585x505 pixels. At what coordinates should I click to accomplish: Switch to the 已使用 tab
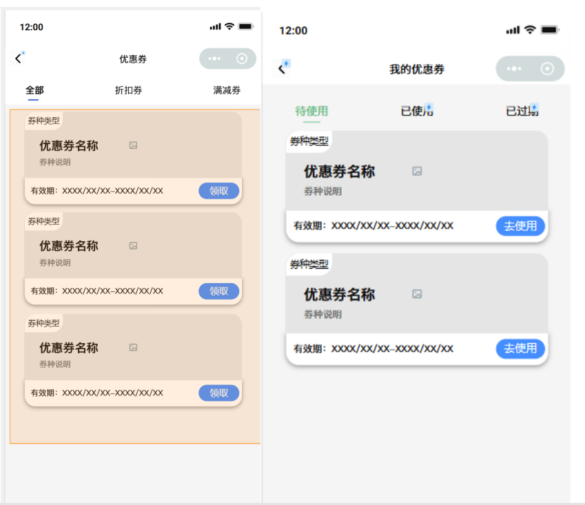tap(417, 111)
